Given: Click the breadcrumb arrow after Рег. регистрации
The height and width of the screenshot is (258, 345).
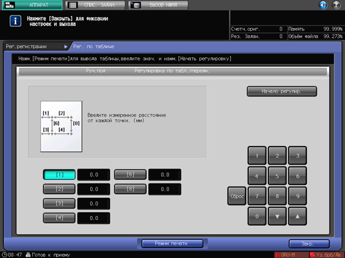Looking at the screenshot, I should click(x=65, y=47).
